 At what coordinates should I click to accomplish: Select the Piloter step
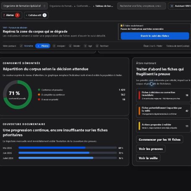pyautogui.click(x=43, y=46)
